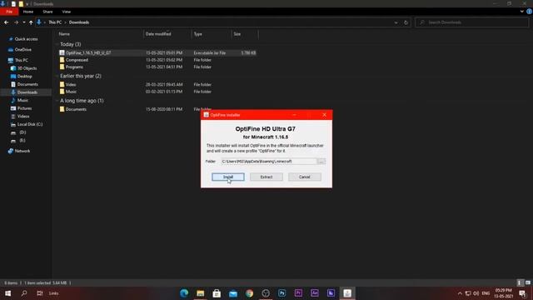The width and height of the screenshot is (533, 300).
Task: Click the Extract button in OptiFine installer
Action: coord(266,177)
